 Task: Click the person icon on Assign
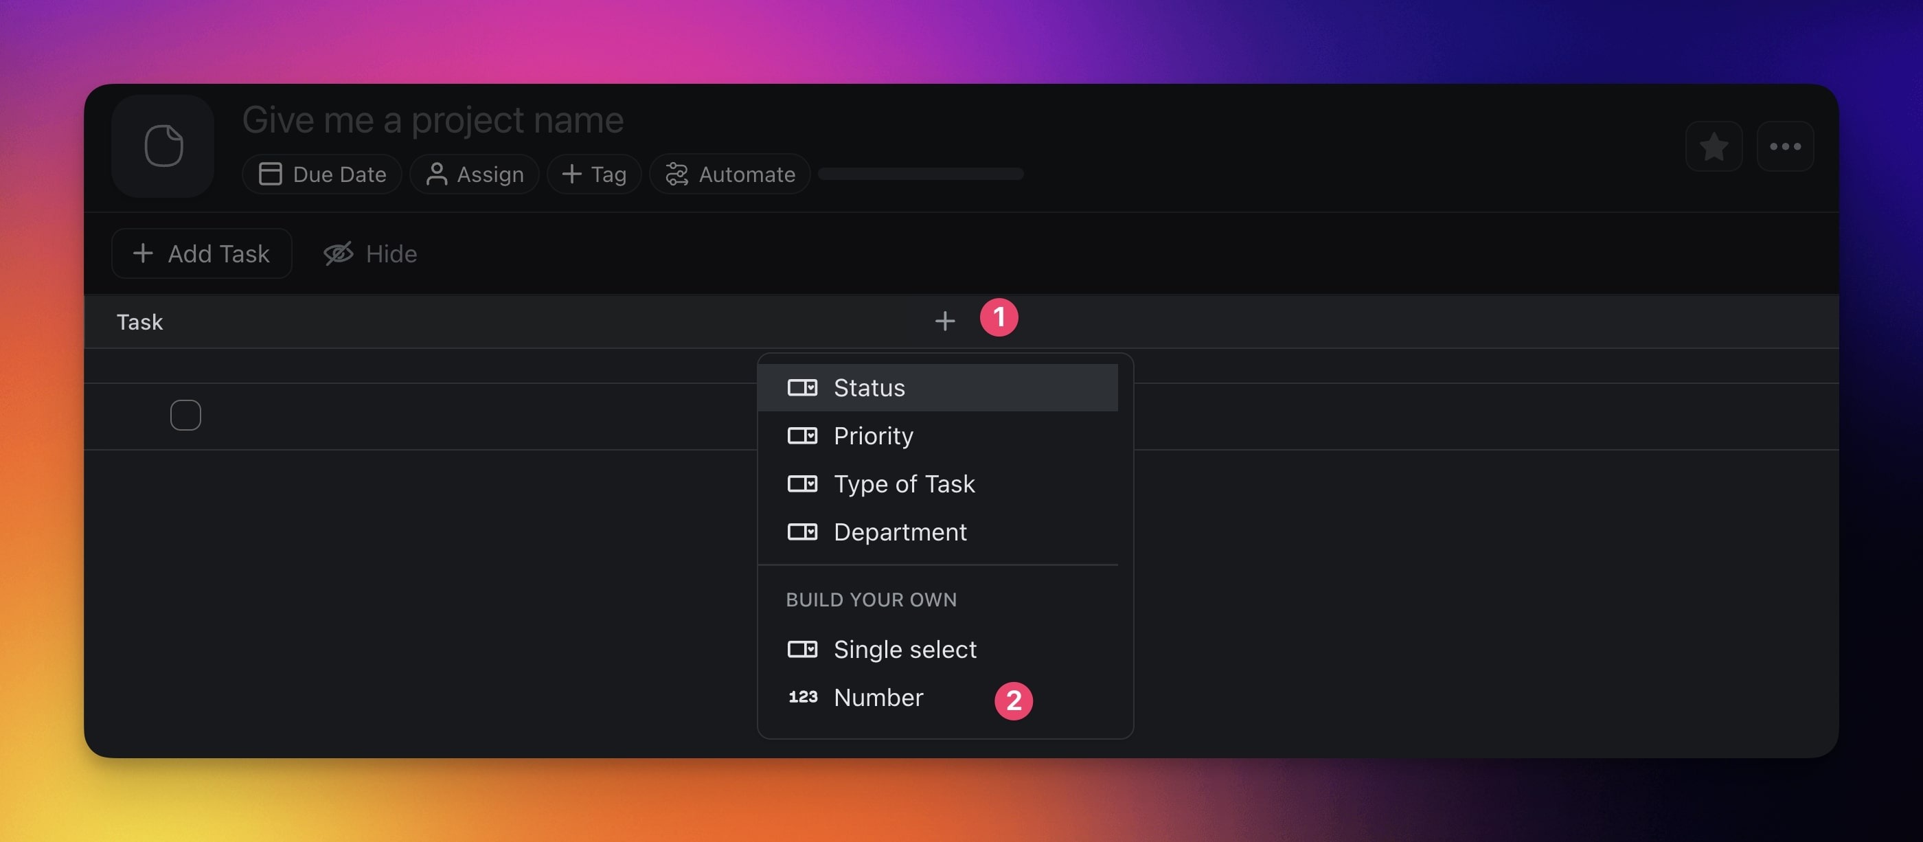pos(436,174)
